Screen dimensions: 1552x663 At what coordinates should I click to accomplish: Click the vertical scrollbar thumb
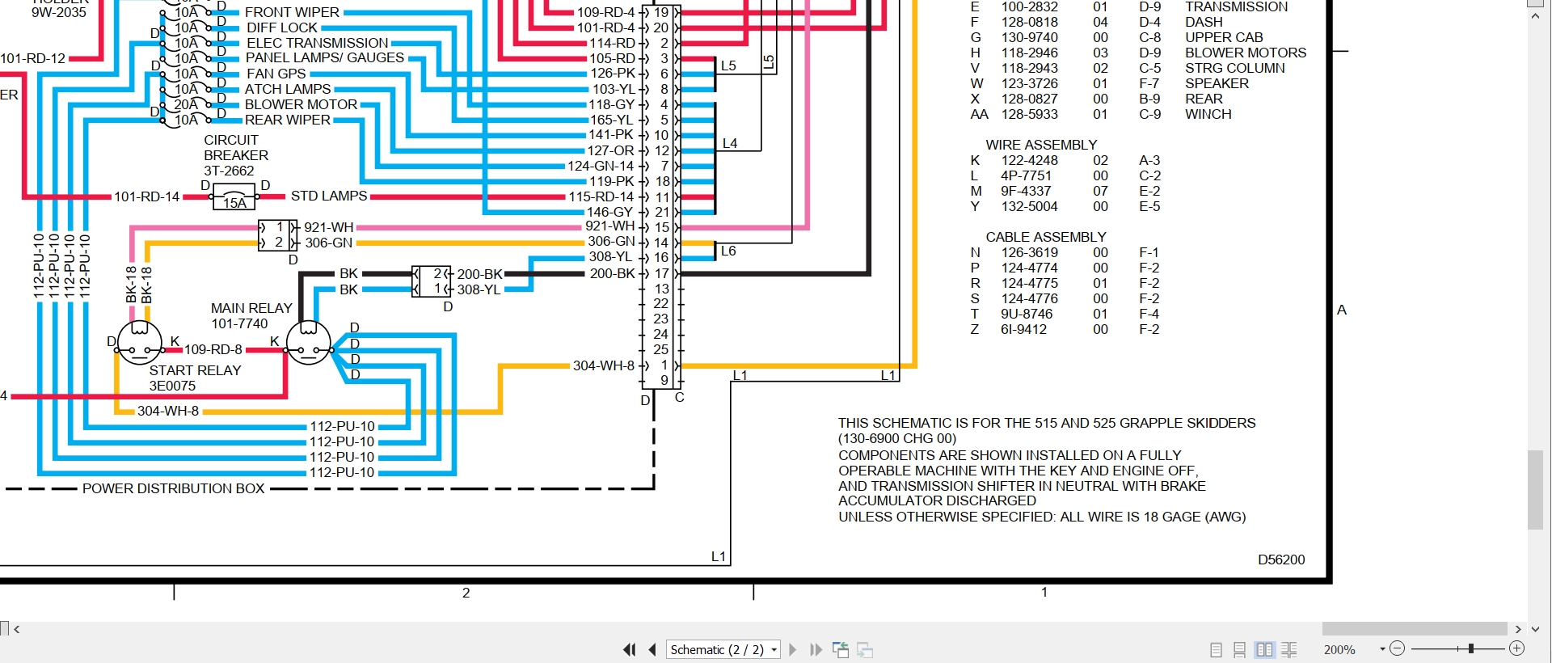1535,490
